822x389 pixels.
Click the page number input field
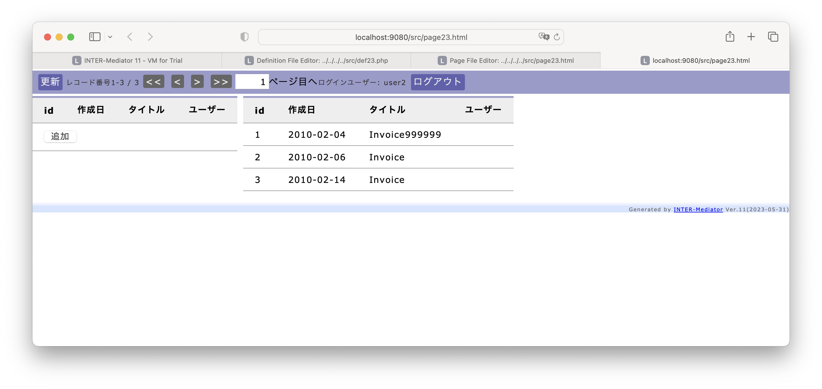pos(252,82)
